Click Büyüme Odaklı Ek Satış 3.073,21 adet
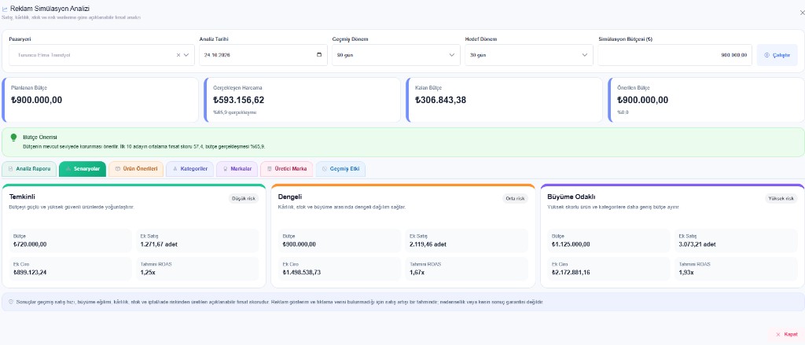The height and width of the screenshot is (345, 805). pos(697,244)
